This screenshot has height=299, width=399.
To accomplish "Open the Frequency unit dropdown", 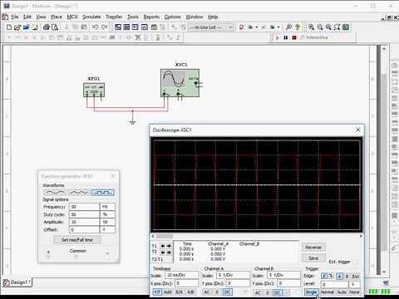I will pyautogui.click(x=107, y=207).
